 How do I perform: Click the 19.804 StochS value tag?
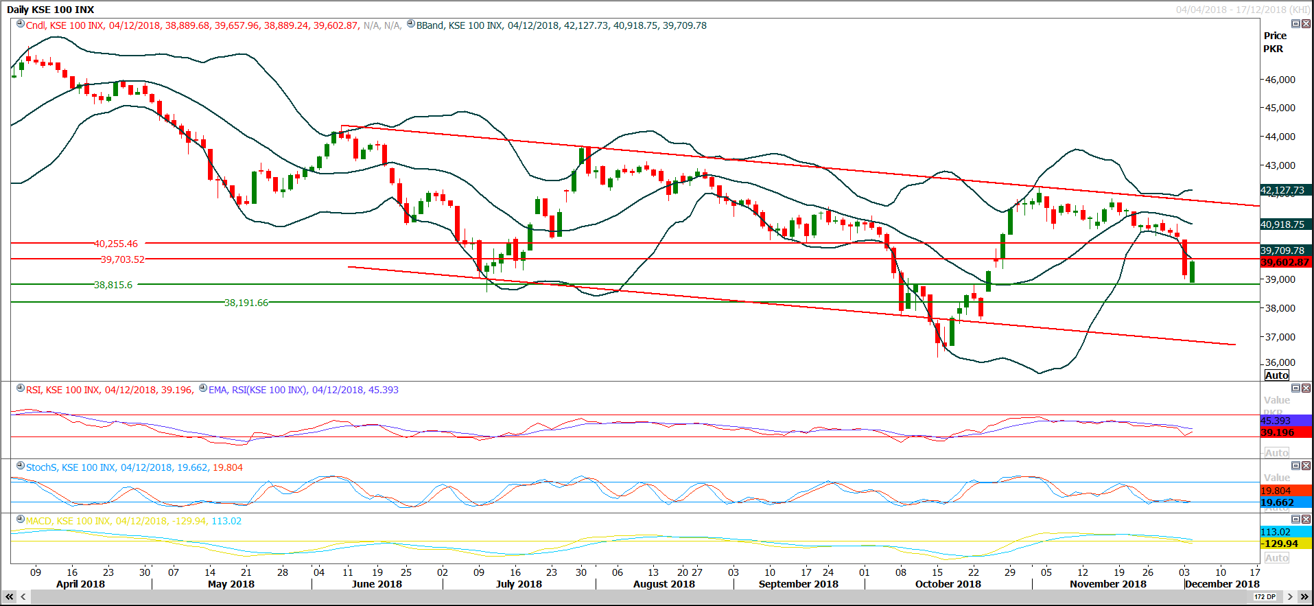point(1286,491)
